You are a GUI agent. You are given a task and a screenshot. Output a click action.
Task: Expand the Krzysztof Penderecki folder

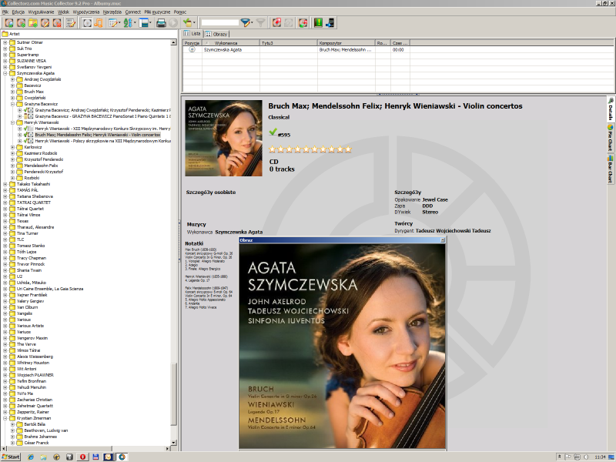point(12,159)
